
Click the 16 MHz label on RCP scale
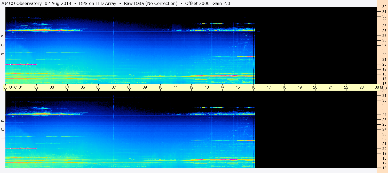pyautogui.click(x=384, y=84)
